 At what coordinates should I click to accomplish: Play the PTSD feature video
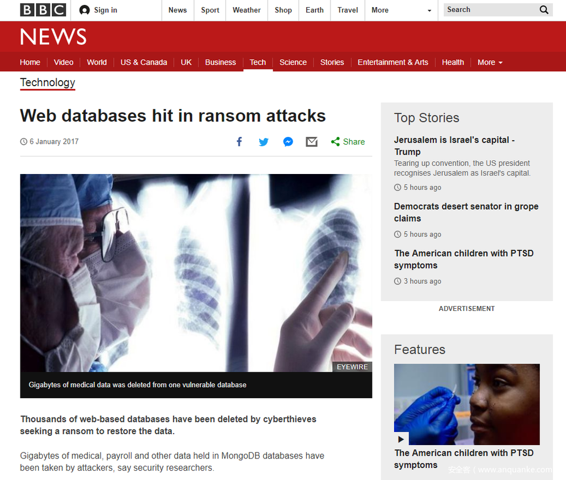[x=401, y=439]
